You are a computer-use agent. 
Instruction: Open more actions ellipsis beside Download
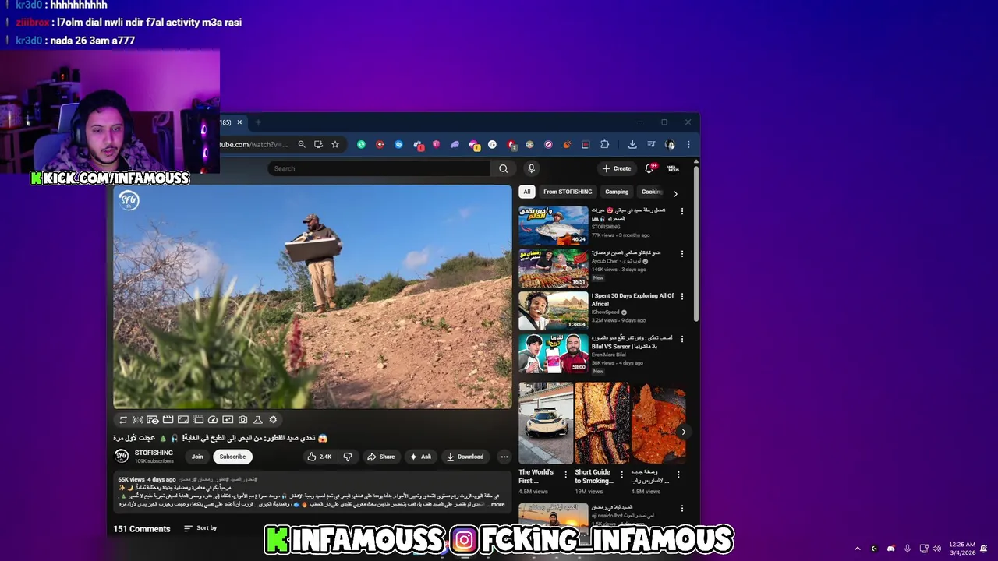click(x=504, y=457)
